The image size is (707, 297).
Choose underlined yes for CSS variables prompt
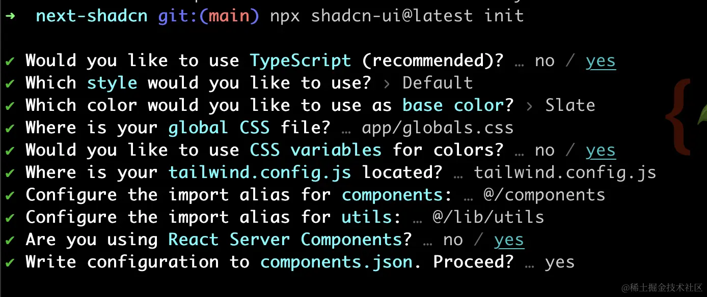coord(601,151)
